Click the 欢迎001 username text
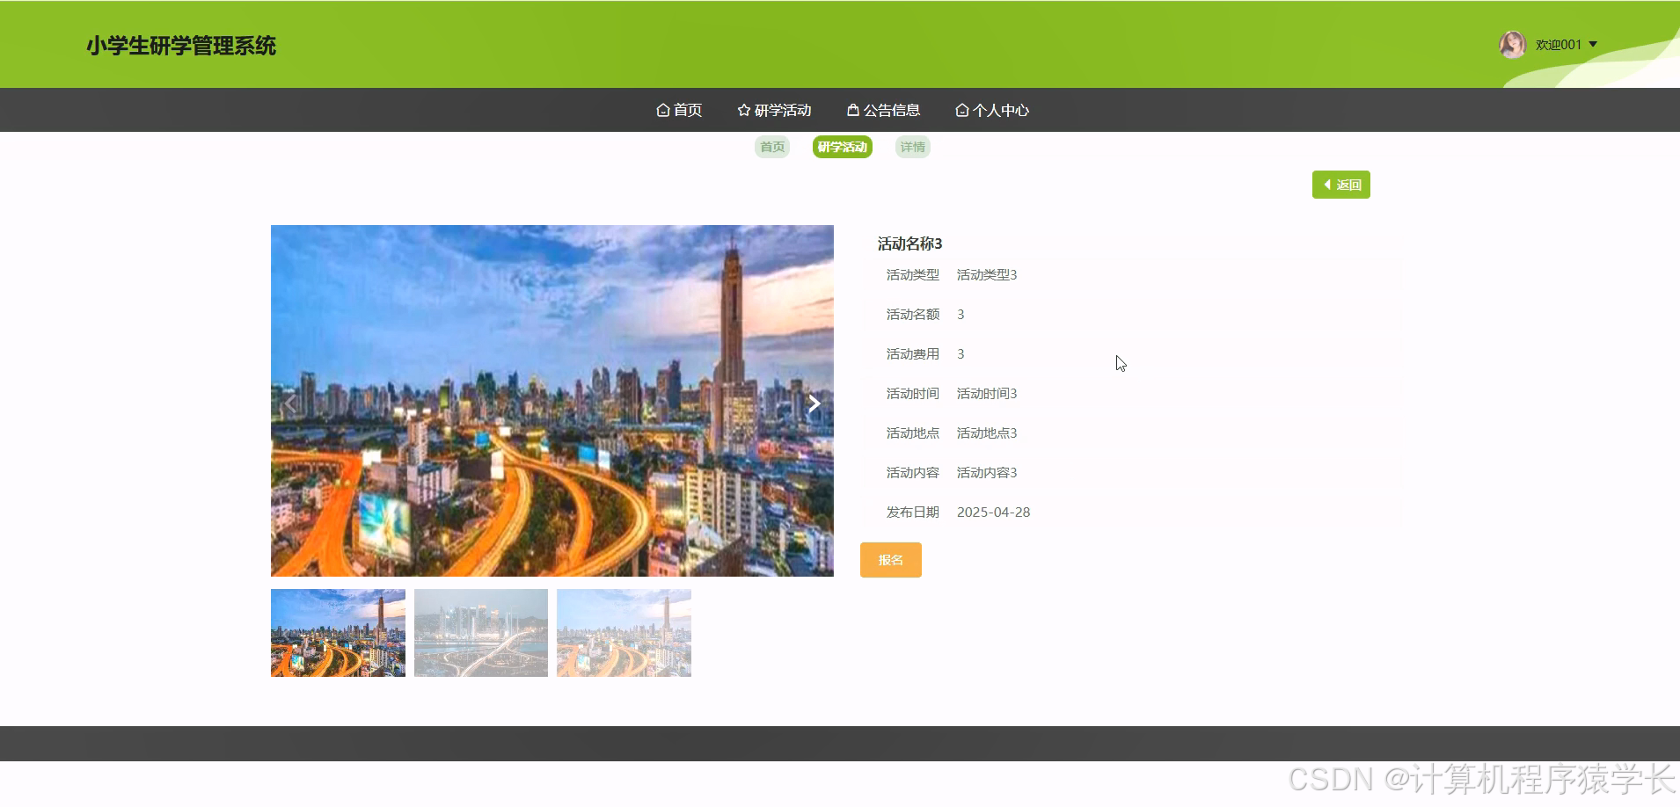Image resolution: width=1680 pixels, height=807 pixels. (1559, 45)
